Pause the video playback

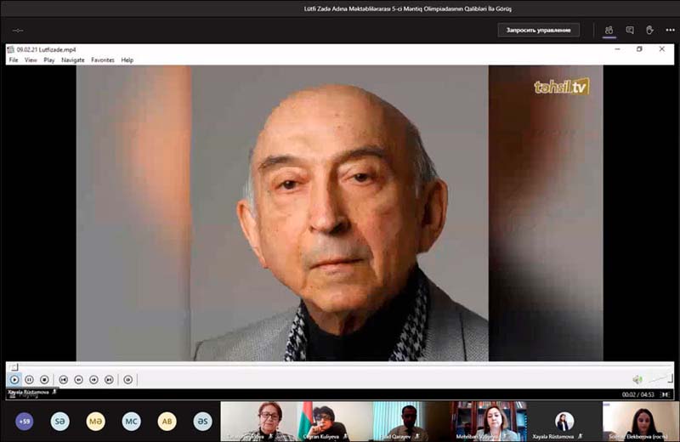click(x=29, y=379)
